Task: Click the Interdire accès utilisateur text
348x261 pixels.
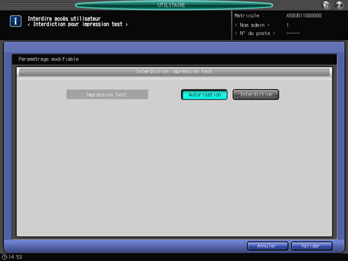Action: click(x=64, y=18)
